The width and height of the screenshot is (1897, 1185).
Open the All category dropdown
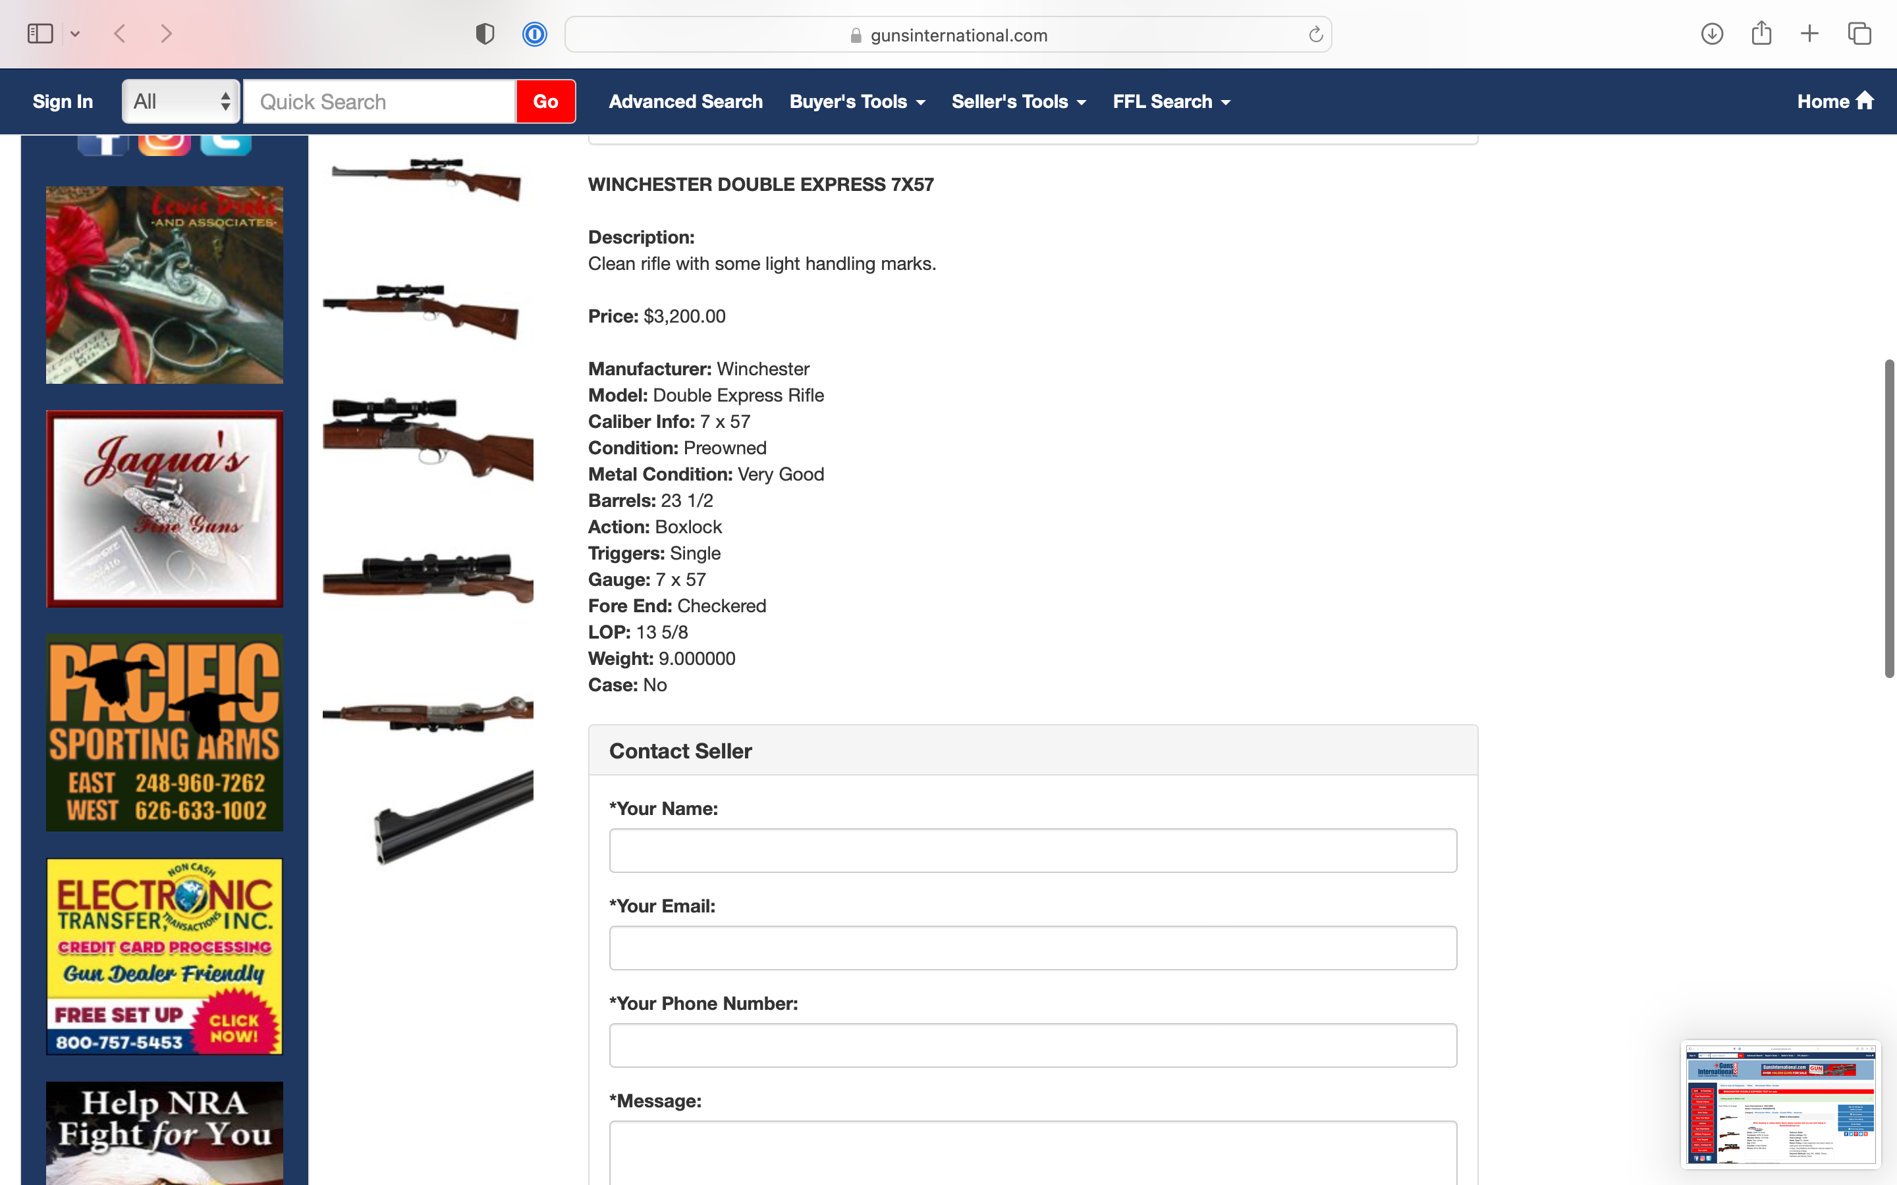click(x=181, y=101)
